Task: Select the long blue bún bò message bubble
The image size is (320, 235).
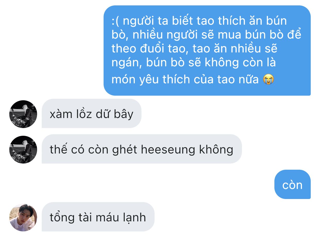Action: click(207, 50)
